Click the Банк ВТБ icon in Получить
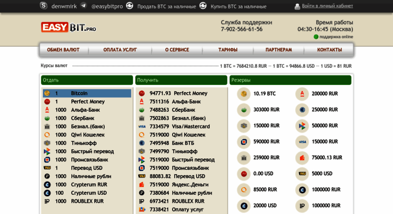393x214 pixels. (x=142, y=143)
